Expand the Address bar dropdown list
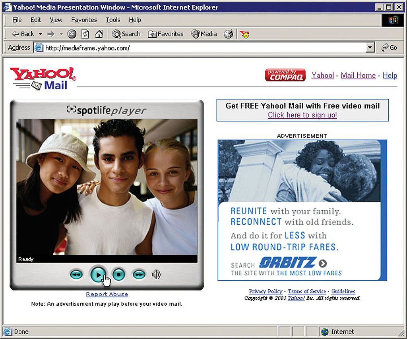The height and width of the screenshot is (339, 407). coord(370,48)
